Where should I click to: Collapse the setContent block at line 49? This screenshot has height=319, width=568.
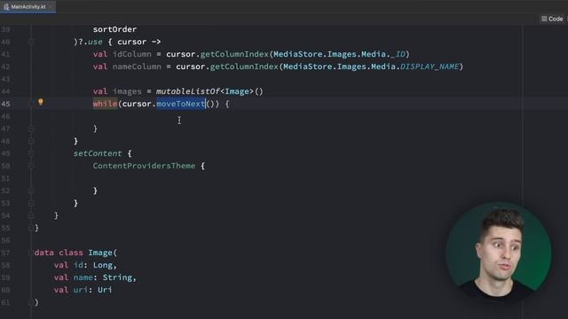[31, 153]
